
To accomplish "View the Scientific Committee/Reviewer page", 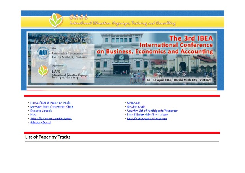I will coord(51,118).
